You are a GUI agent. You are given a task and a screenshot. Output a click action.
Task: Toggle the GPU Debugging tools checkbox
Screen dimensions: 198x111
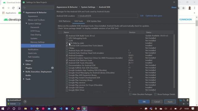67,38
